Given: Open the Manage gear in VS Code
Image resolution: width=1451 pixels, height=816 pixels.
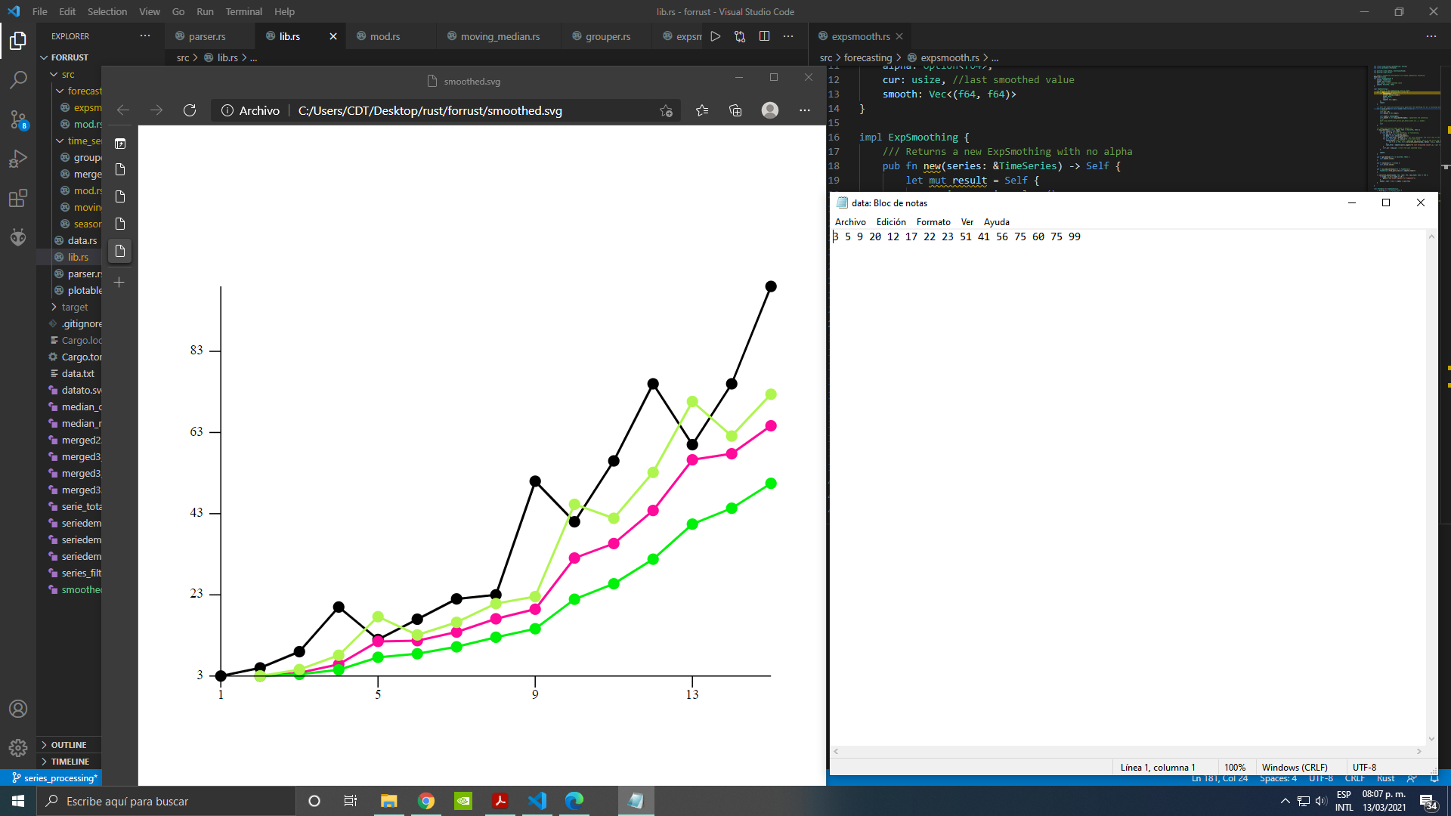Looking at the screenshot, I should click(x=18, y=748).
